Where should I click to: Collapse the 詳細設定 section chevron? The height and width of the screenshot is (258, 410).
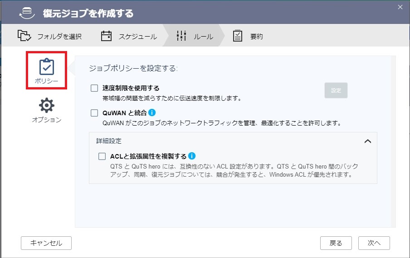[x=368, y=141]
